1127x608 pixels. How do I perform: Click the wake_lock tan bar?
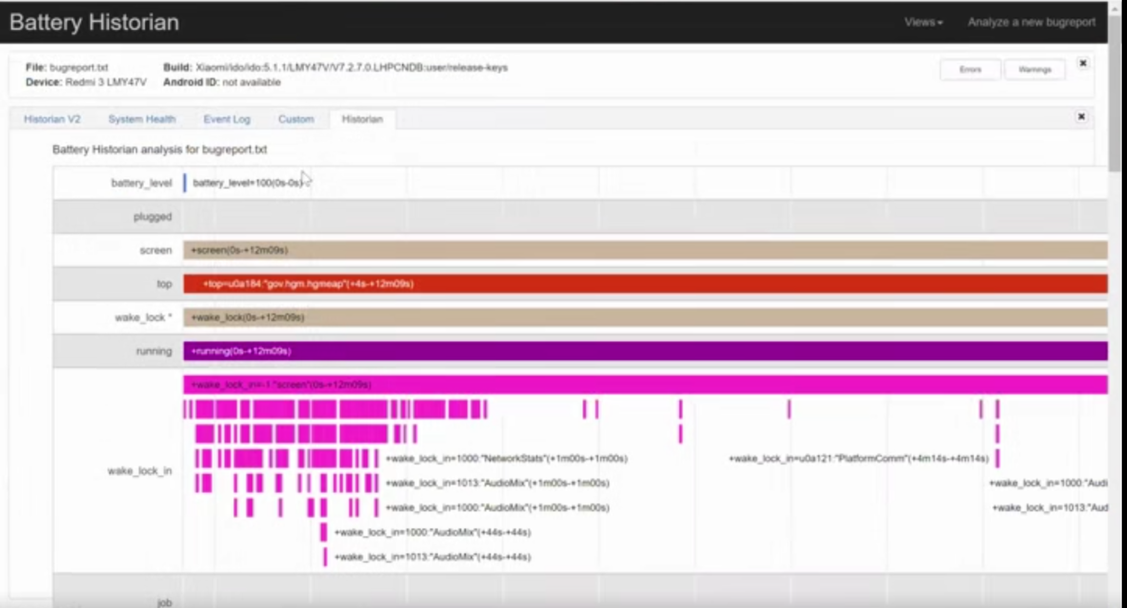coord(645,318)
